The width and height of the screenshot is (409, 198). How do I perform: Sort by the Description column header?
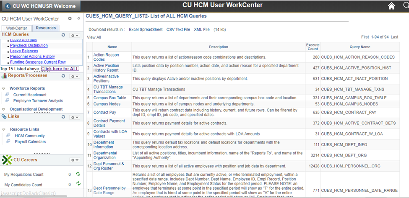tap(219, 47)
